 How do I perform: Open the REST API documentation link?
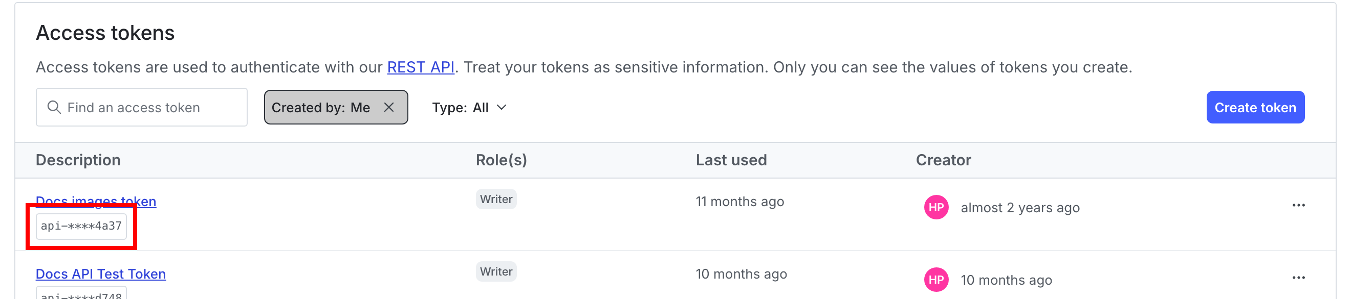click(420, 67)
